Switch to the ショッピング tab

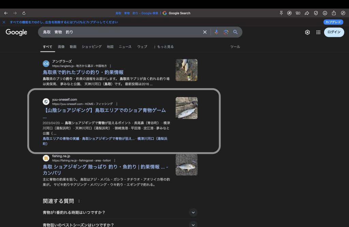(x=91, y=47)
